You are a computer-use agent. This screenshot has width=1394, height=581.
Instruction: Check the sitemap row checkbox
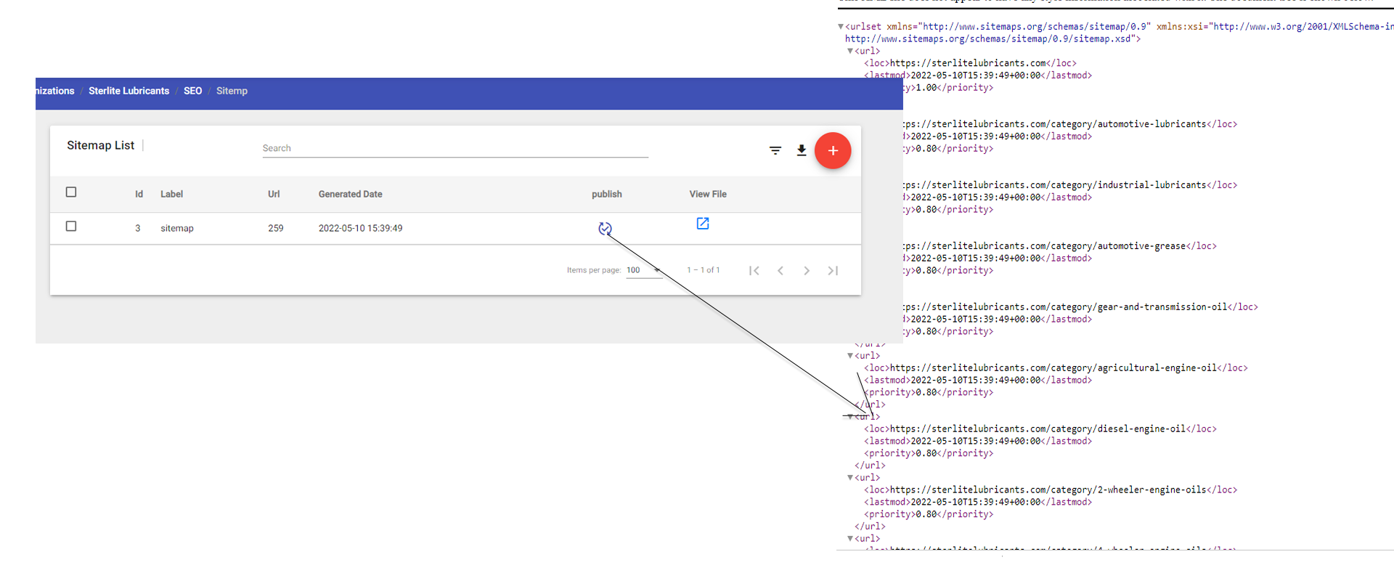[71, 227]
